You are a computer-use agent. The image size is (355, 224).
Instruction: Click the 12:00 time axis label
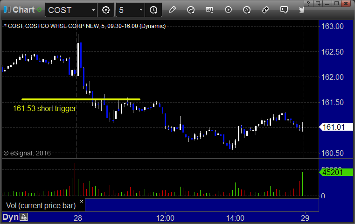pyautogui.click(x=165, y=218)
